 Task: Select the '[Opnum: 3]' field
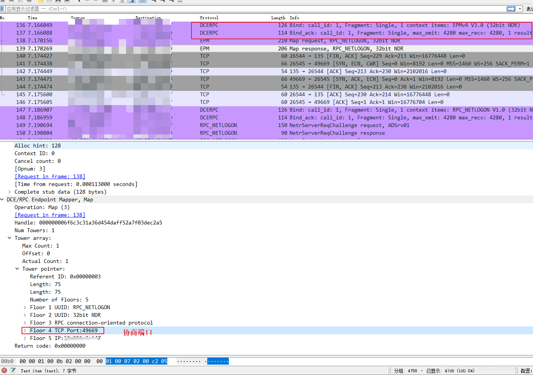point(30,169)
